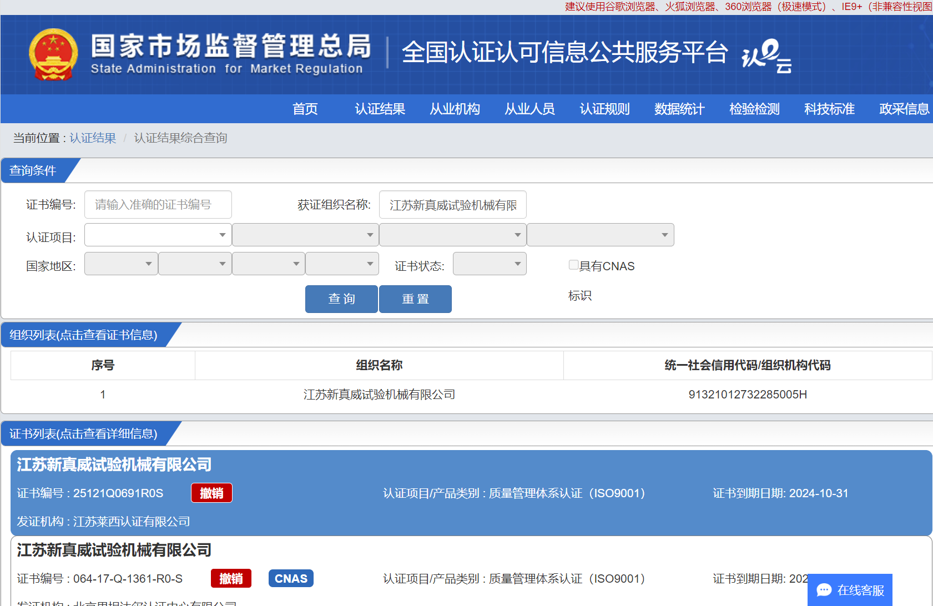Follow 认证结果 breadcrumb link
This screenshot has width=933, height=606.
(x=93, y=138)
